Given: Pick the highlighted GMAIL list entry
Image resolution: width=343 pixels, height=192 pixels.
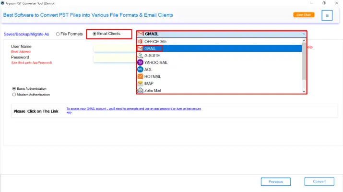Looking at the screenshot, I should coord(219,48).
